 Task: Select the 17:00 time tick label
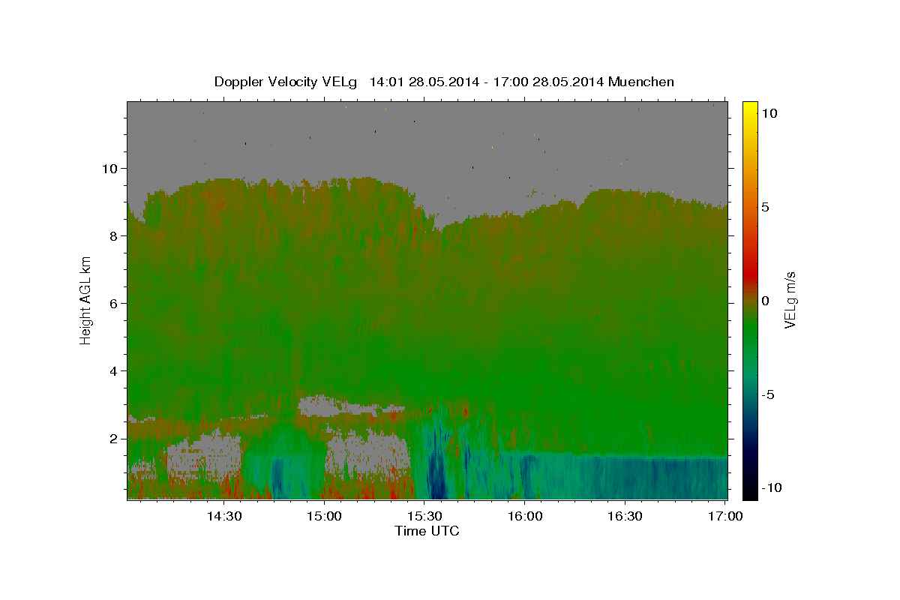pyautogui.click(x=726, y=516)
